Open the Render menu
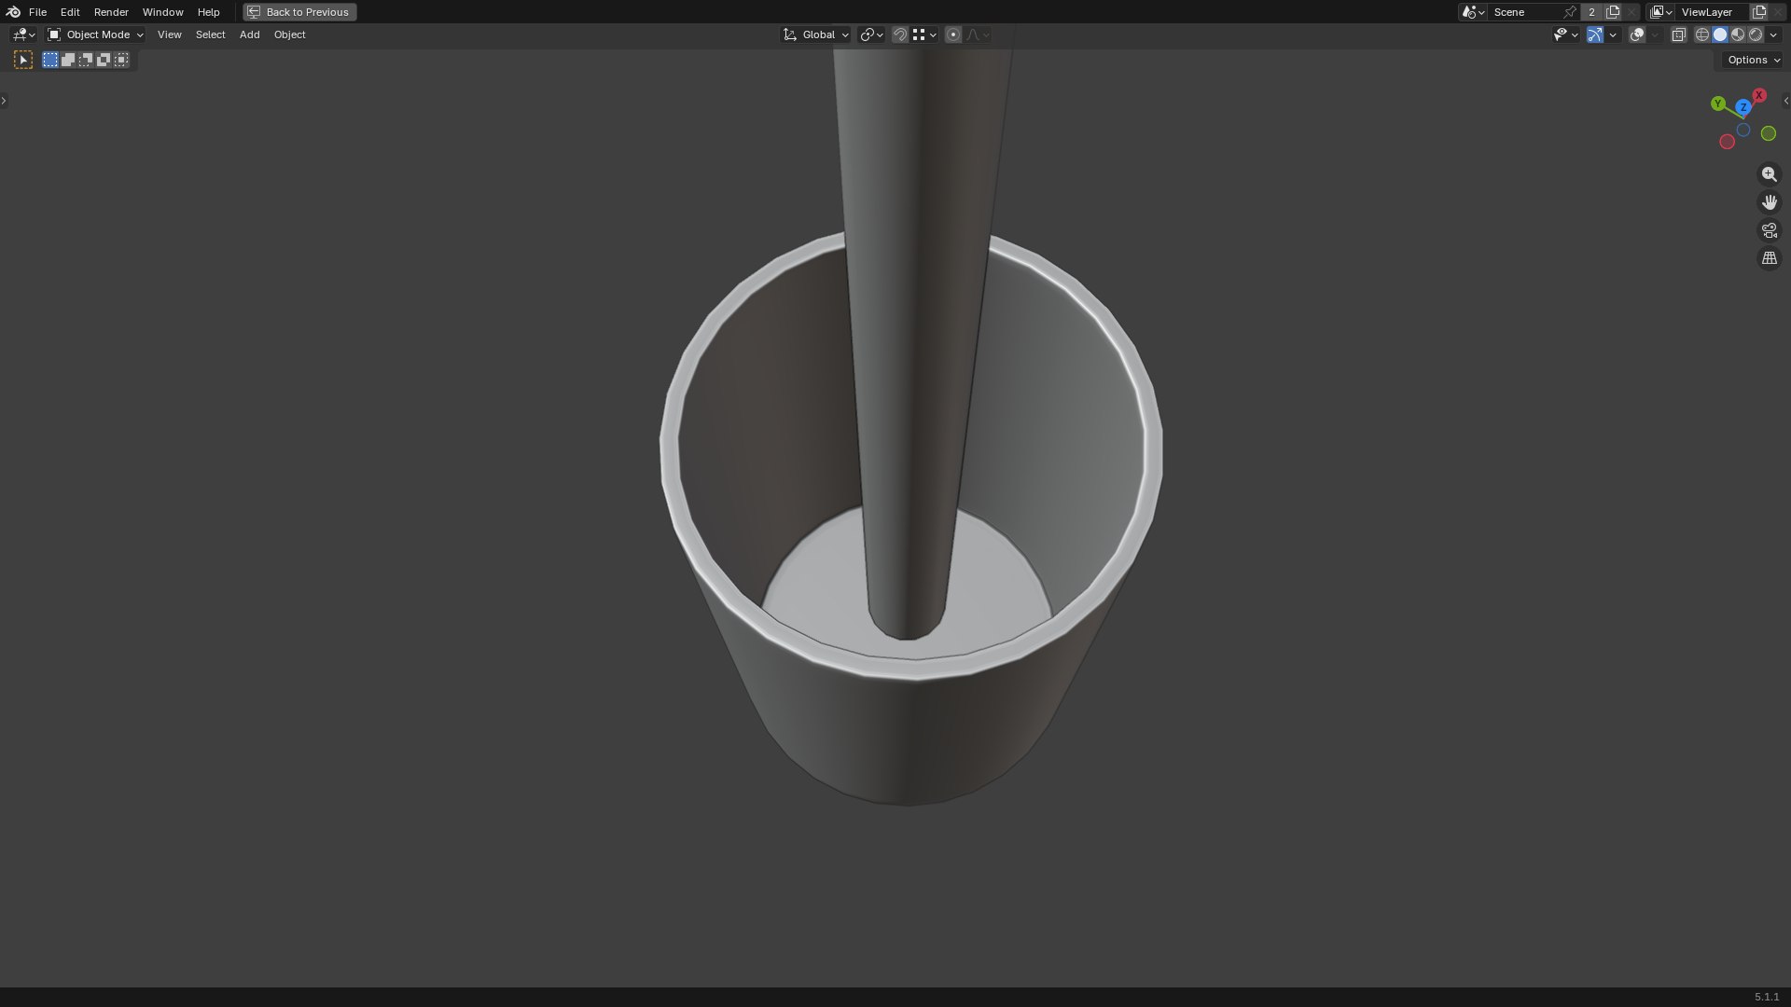 point(111,12)
